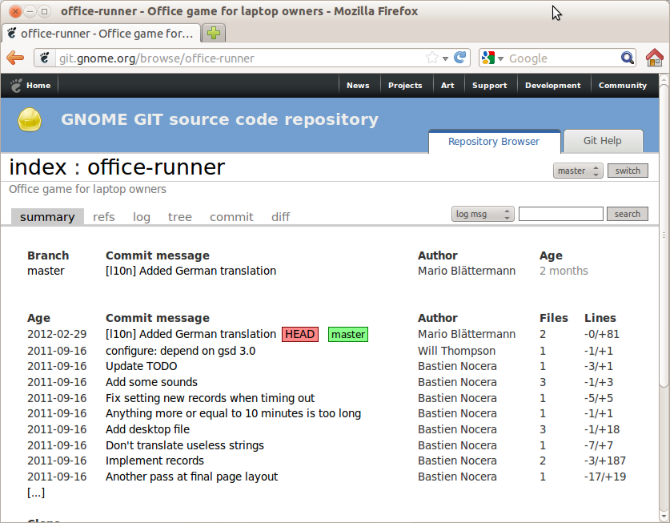Click '2 months' age in branch row
Screen dimensions: 670x523
click(x=564, y=271)
